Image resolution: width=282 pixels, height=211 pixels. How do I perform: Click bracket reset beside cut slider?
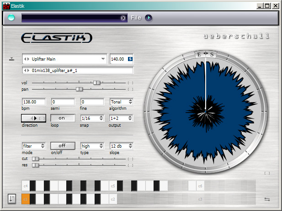(130, 159)
